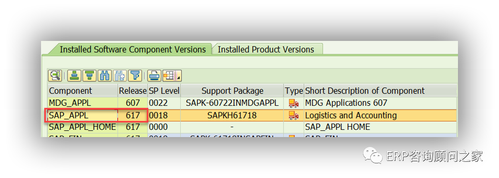
Task: Select the SAP_APPL component cell
Action: click(x=83, y=115)
